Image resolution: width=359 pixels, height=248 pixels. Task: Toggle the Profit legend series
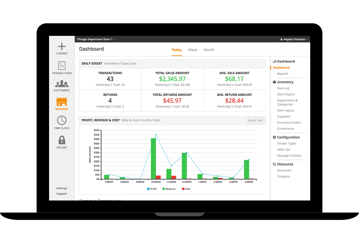pyautogui.click(x=152, y=189)
